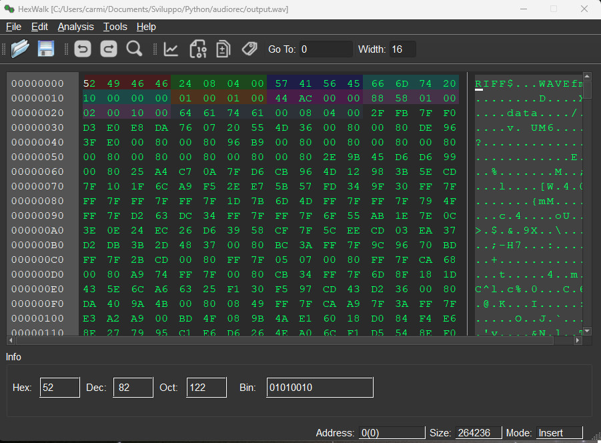Focus the Bin value field
601x443 pixels.
click(320, 388)
